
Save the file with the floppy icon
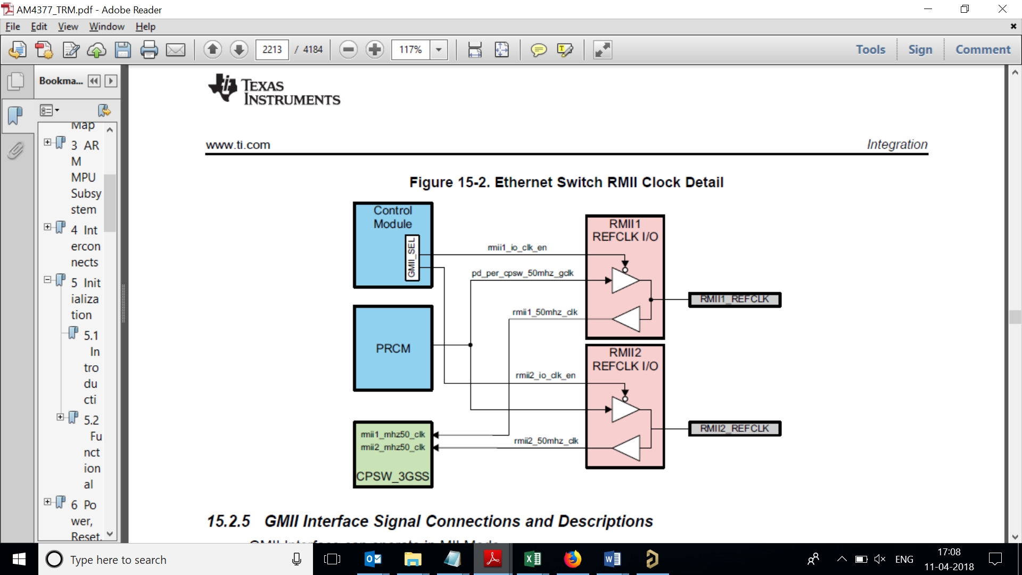click(123, 50)
